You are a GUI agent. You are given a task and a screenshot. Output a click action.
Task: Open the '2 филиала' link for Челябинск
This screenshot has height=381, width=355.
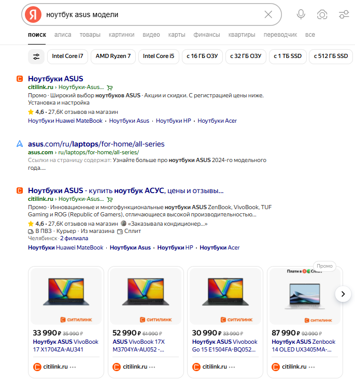click(74, 238)
